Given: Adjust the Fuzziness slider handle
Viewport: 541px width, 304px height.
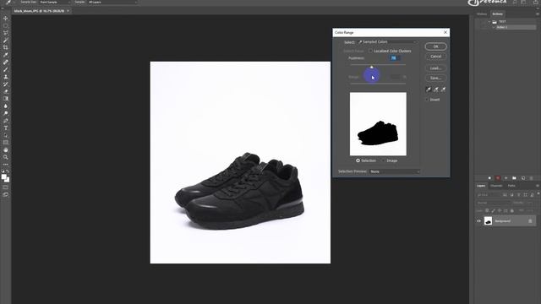Looking at the screenshot, I should point(372,67).
